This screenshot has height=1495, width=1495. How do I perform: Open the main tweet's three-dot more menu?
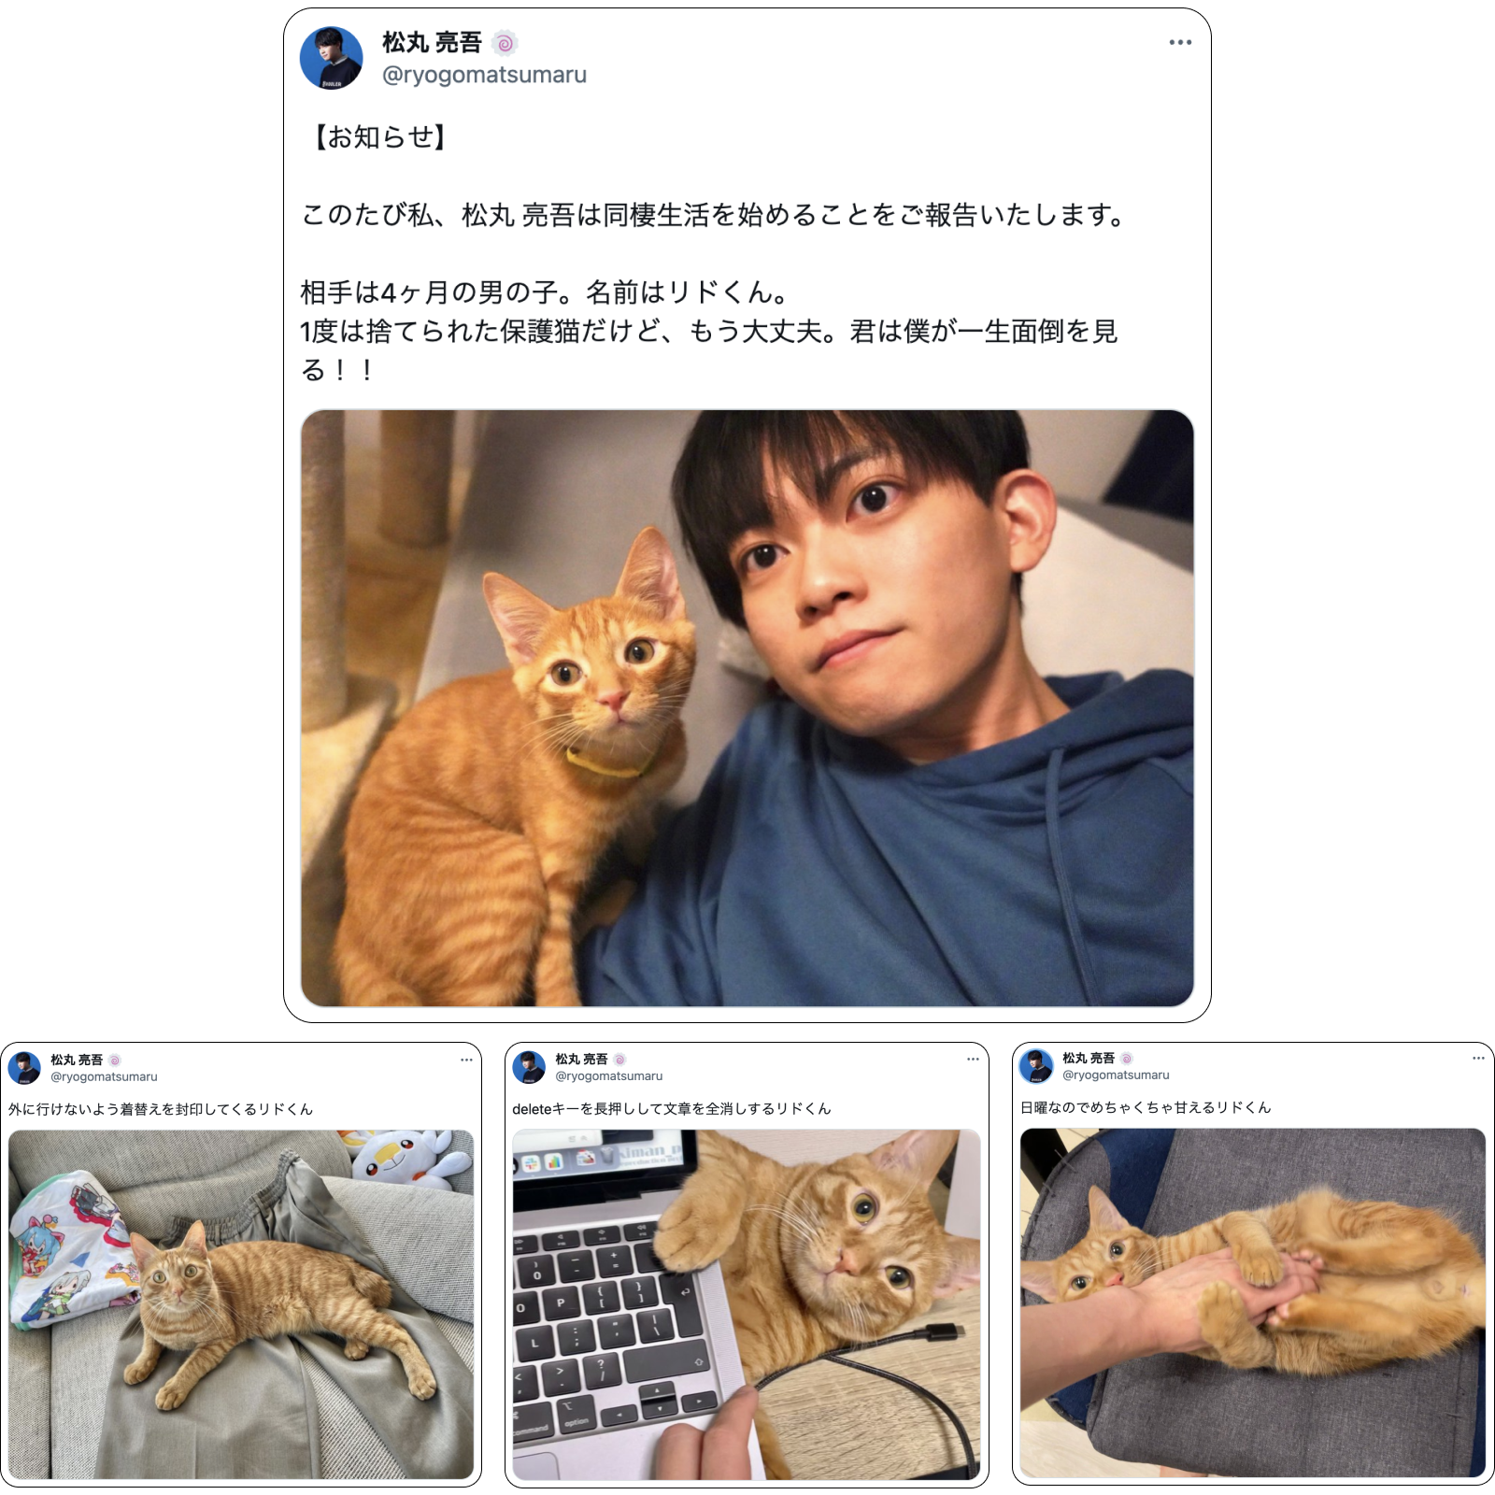tap(1180, 42)
